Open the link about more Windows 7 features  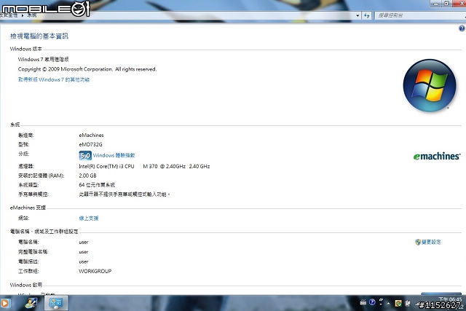point(54,79)
